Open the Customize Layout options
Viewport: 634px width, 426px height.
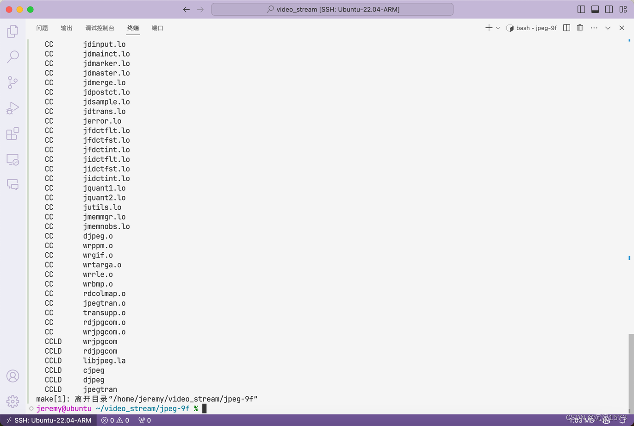pyautogui.click(x=623, y=9)
